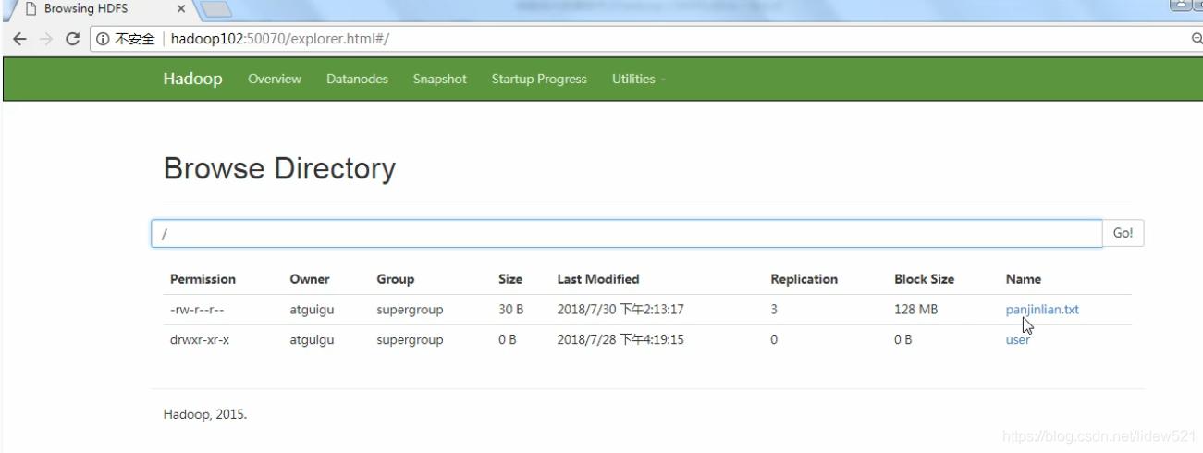Click the not-secure site info icon
1203x453 pixels.
pos(103,39)
